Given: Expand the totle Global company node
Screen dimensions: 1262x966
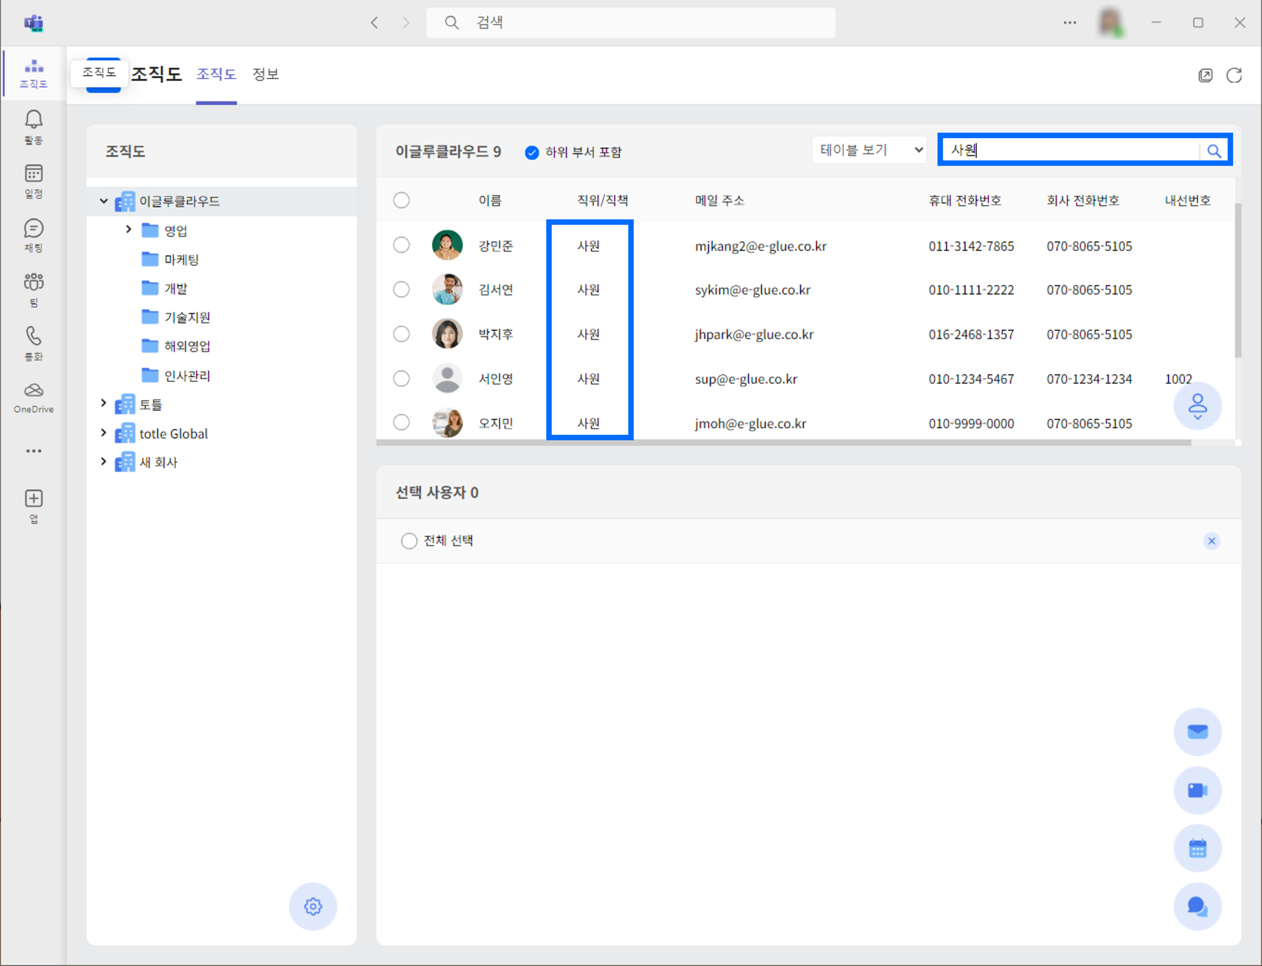Looking at the screenshot, I should coord(103,432).
